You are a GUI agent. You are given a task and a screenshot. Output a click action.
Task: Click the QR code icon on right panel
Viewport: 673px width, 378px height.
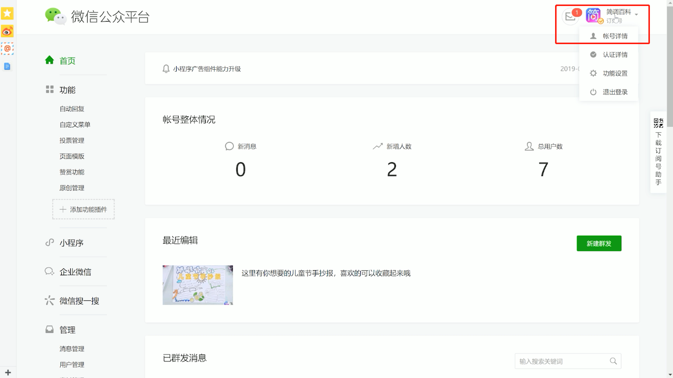pos(658,123)
